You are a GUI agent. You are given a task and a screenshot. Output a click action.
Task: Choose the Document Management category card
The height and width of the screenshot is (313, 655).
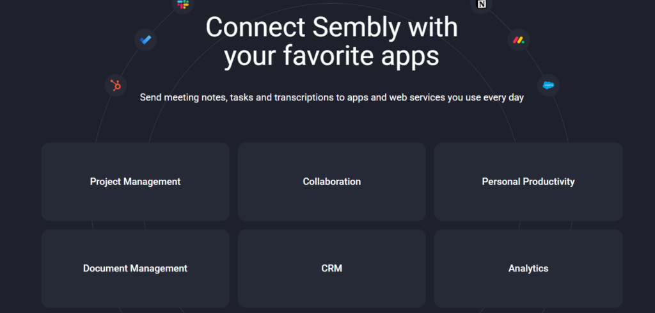pos(136,268)
